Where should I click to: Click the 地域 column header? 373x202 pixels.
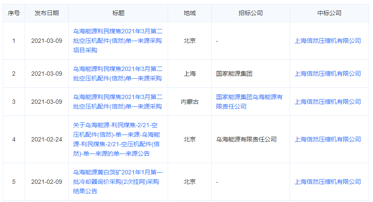[190, 13]
